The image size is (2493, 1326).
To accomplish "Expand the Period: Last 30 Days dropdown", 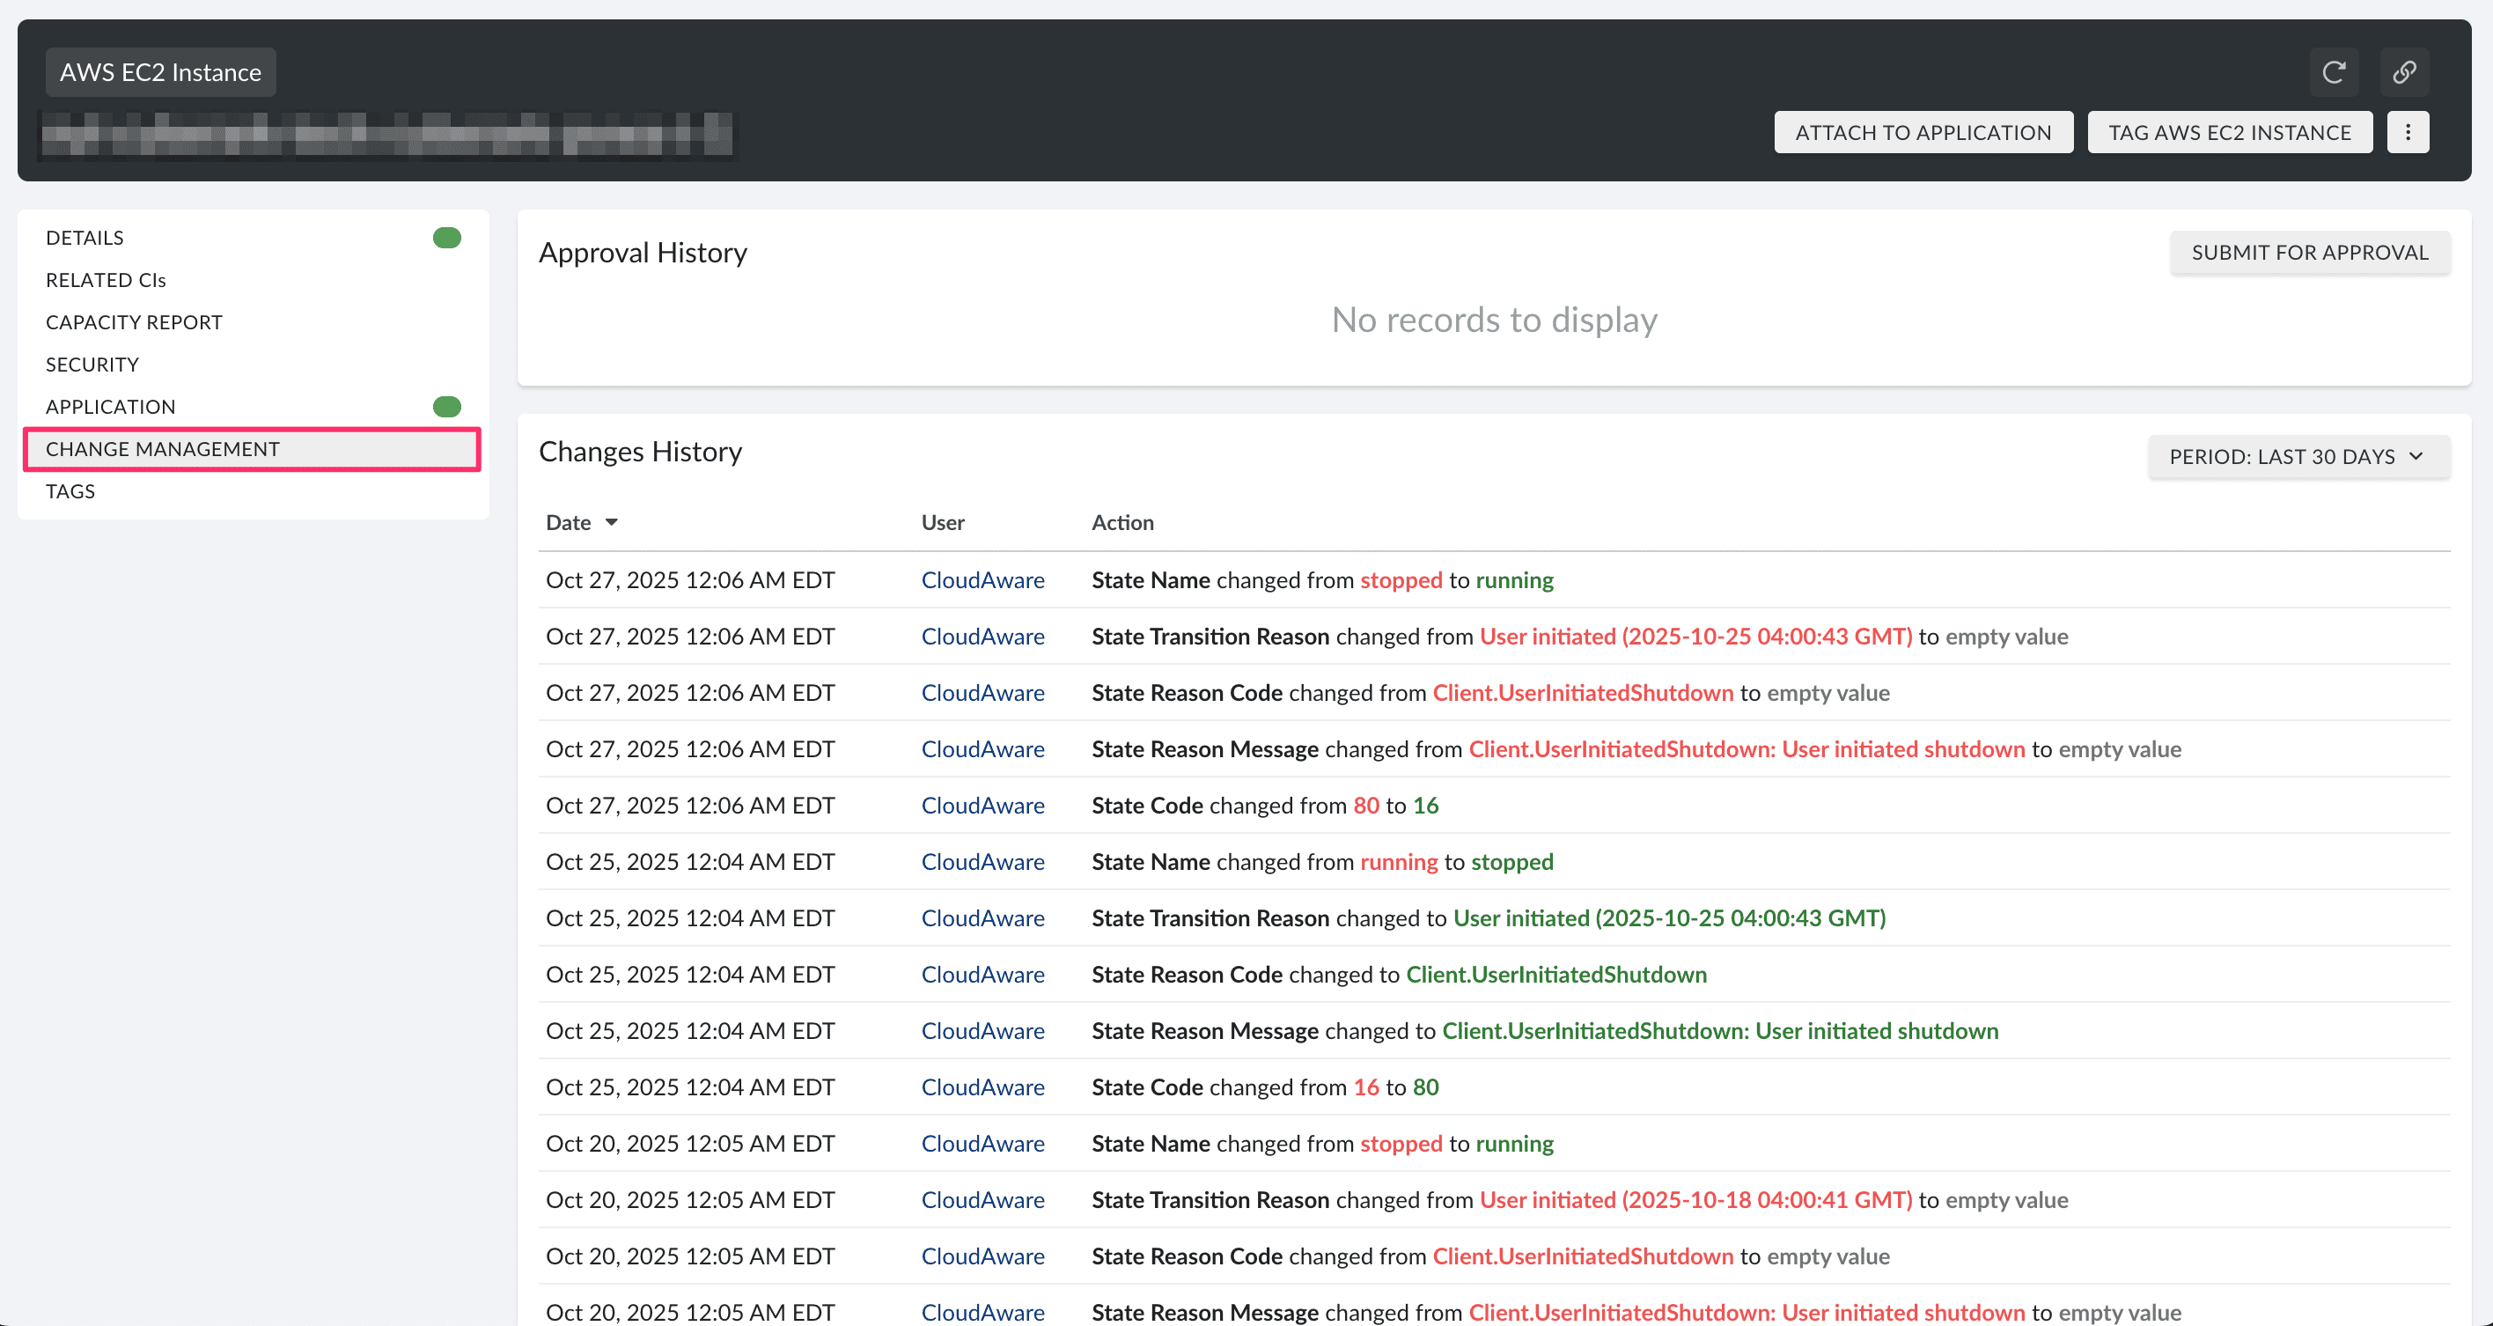I will [2298, 457].
